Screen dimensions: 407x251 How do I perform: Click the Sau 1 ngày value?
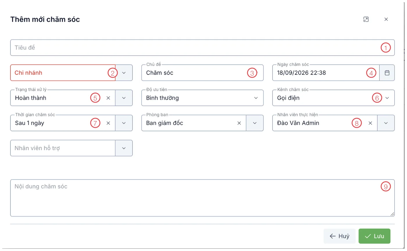30,123
